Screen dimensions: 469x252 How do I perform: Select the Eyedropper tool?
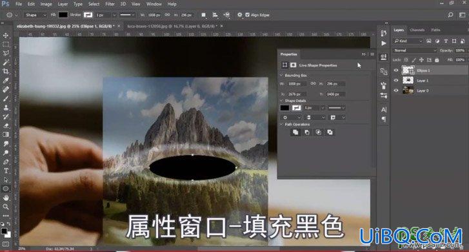6,80
